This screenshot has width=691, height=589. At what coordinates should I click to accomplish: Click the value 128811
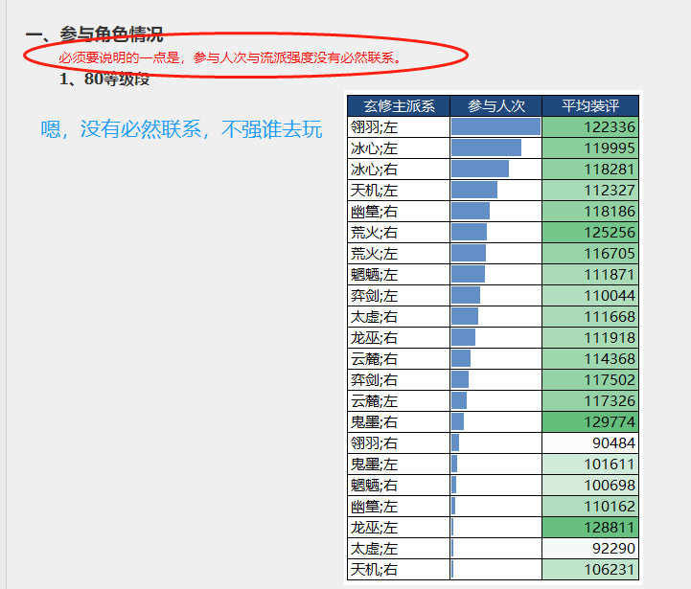610,528
